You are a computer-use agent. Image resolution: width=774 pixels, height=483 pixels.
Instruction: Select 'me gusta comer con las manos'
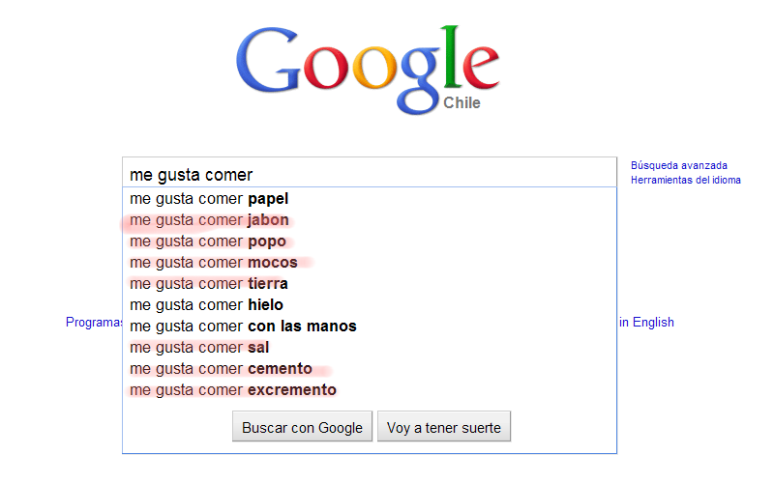point(243,327)
